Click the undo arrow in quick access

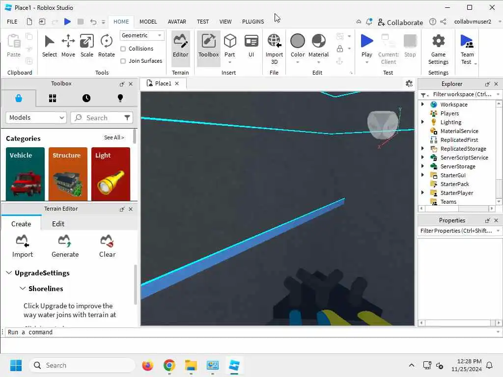[x=93, y=22]
